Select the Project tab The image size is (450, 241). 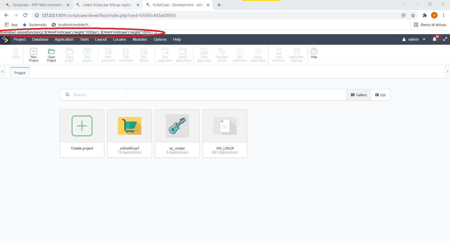(20, 73)
